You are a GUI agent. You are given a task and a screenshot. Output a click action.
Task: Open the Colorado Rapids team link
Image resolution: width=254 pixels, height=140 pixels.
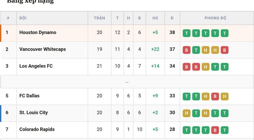[37, 130]
